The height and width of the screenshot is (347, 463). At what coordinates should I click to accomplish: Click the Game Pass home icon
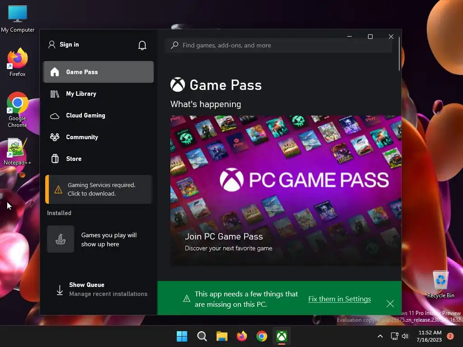tap(55, 72)
